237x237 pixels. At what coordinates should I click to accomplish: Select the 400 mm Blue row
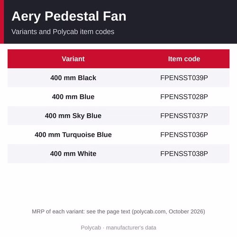(118, 97)
